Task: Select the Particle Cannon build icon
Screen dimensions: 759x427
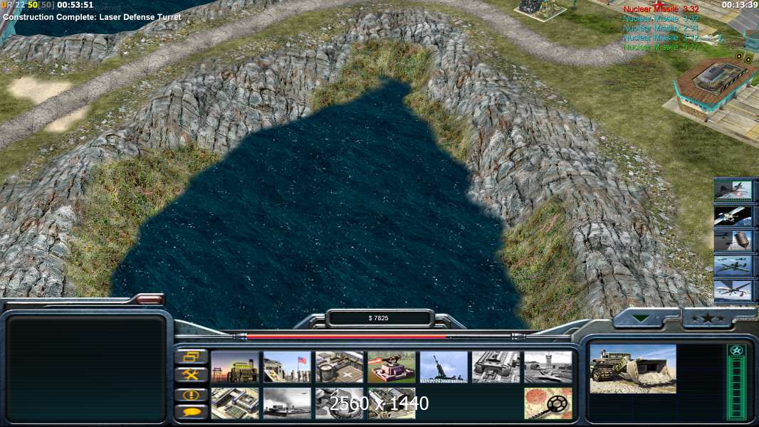Action: click(x=340, y=404)
